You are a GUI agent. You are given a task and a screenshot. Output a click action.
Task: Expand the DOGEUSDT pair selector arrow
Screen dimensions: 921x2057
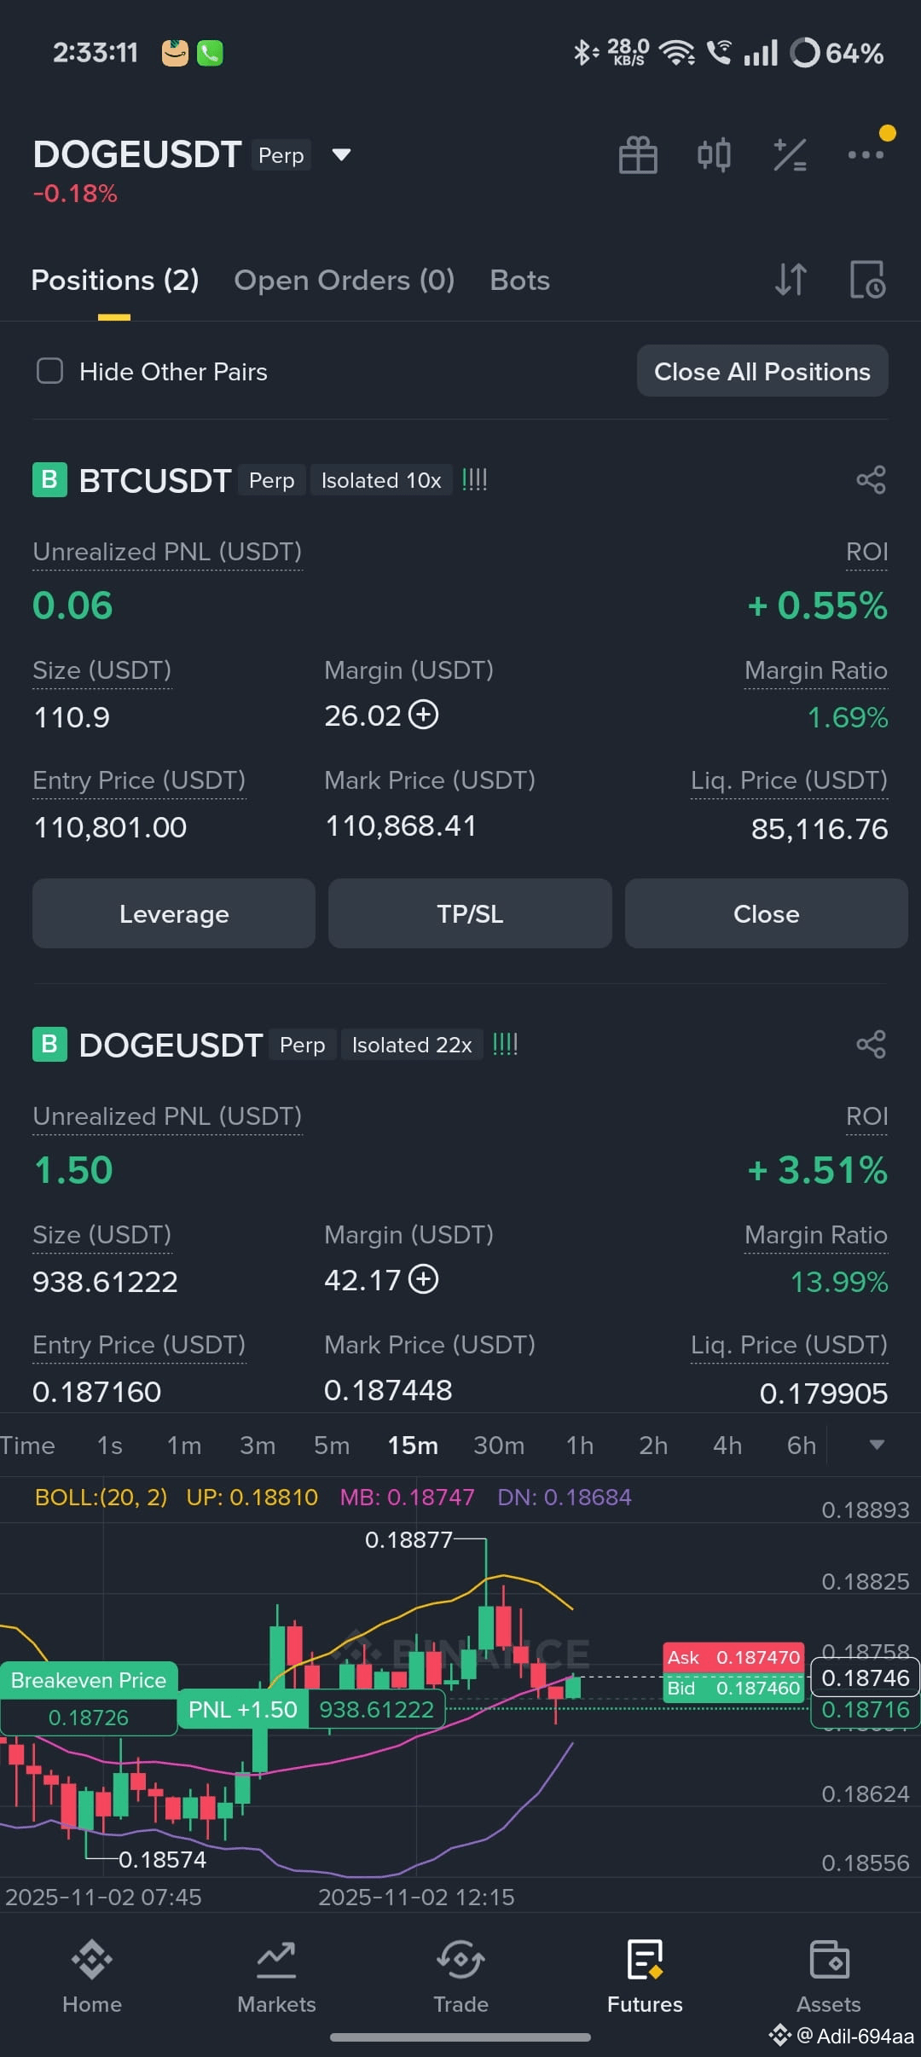(341, 155)
